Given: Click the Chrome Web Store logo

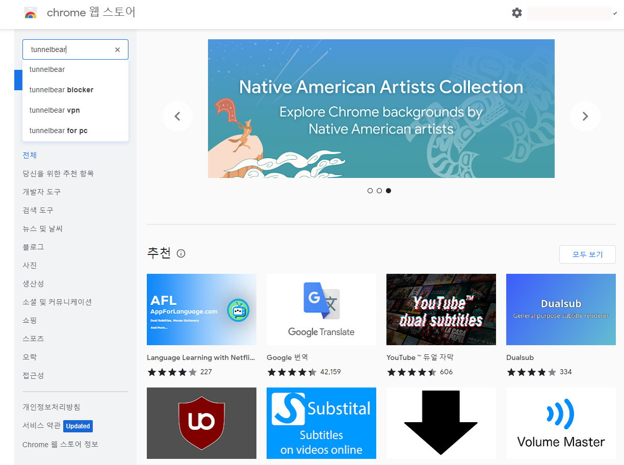Looking at the screenshot, I should pyautogui.click(x=31, y=13).
